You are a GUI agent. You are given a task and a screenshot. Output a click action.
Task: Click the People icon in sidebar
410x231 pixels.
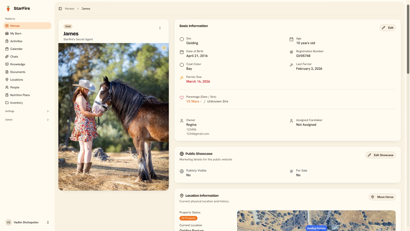pos(7,87)
